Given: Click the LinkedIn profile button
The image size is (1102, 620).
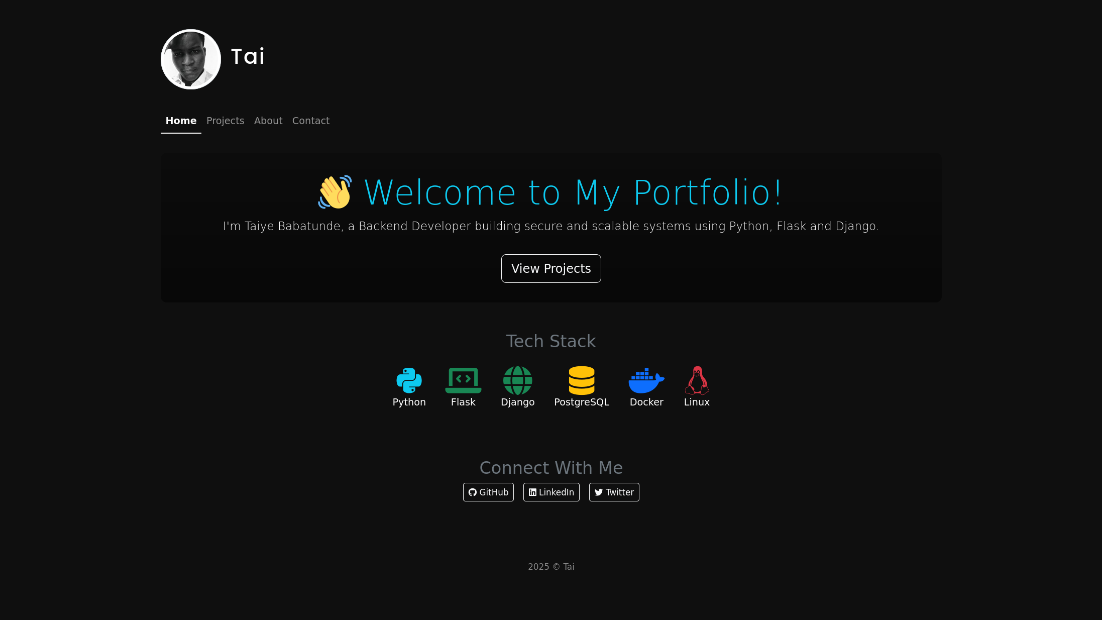Looking at the screenshot, I should (551, 492).
